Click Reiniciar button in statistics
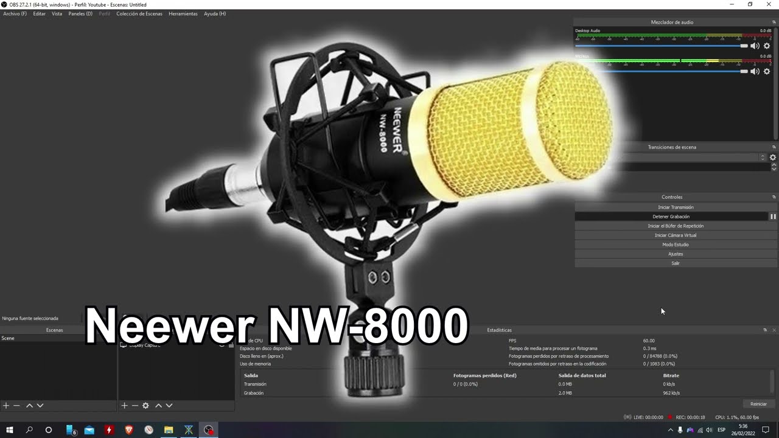The image size is (779, 438). (758, 404)
